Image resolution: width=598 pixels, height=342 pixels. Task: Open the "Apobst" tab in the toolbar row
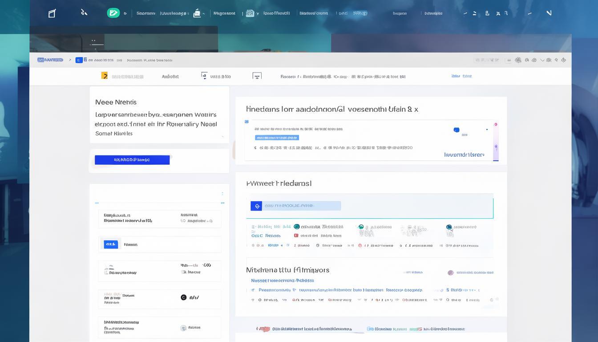pos(170,77)
